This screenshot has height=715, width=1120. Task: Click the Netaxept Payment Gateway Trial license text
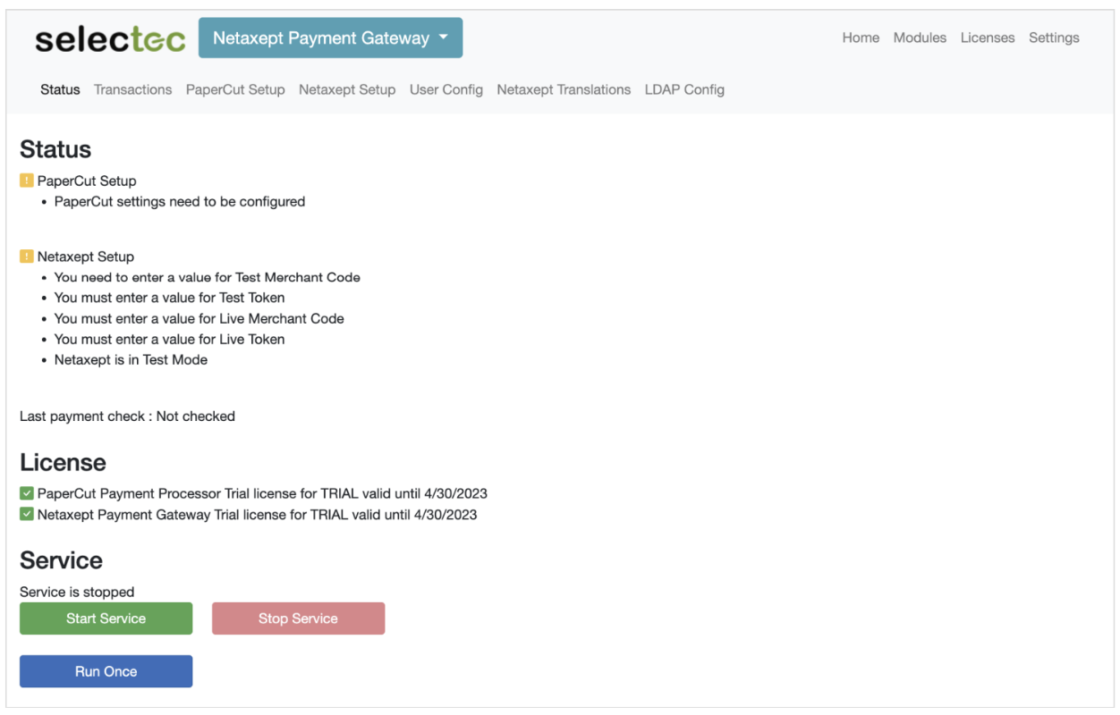258,515
